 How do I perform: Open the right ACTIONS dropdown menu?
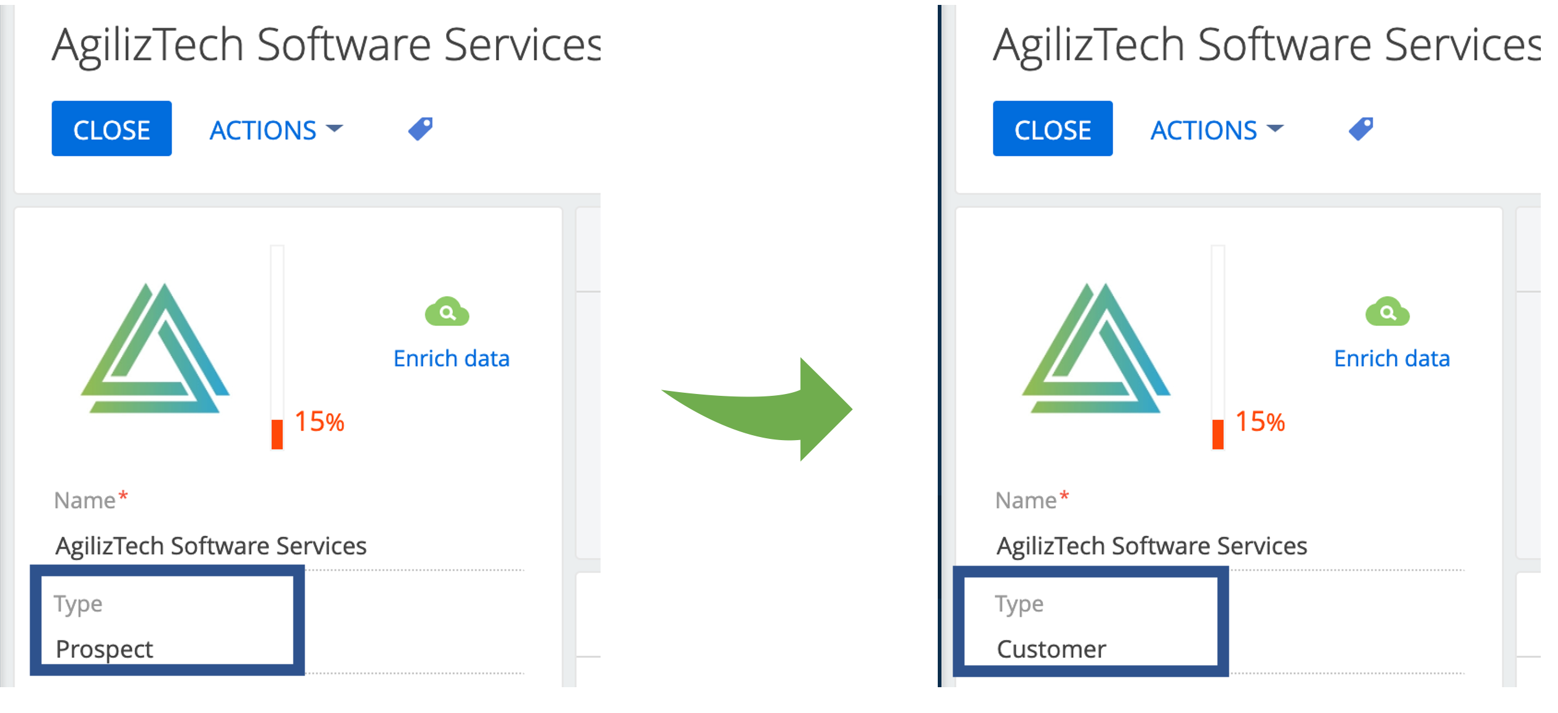tap(1217, 130)
